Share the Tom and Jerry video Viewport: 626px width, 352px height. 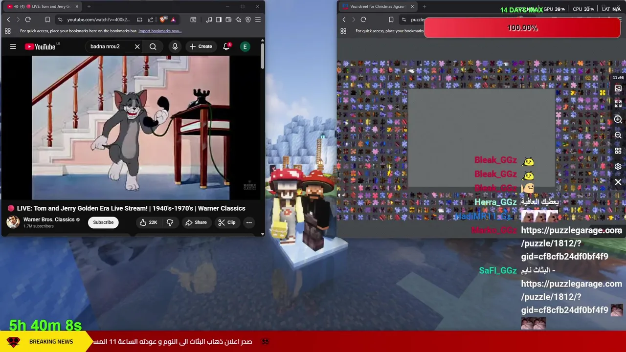(196, 222)
